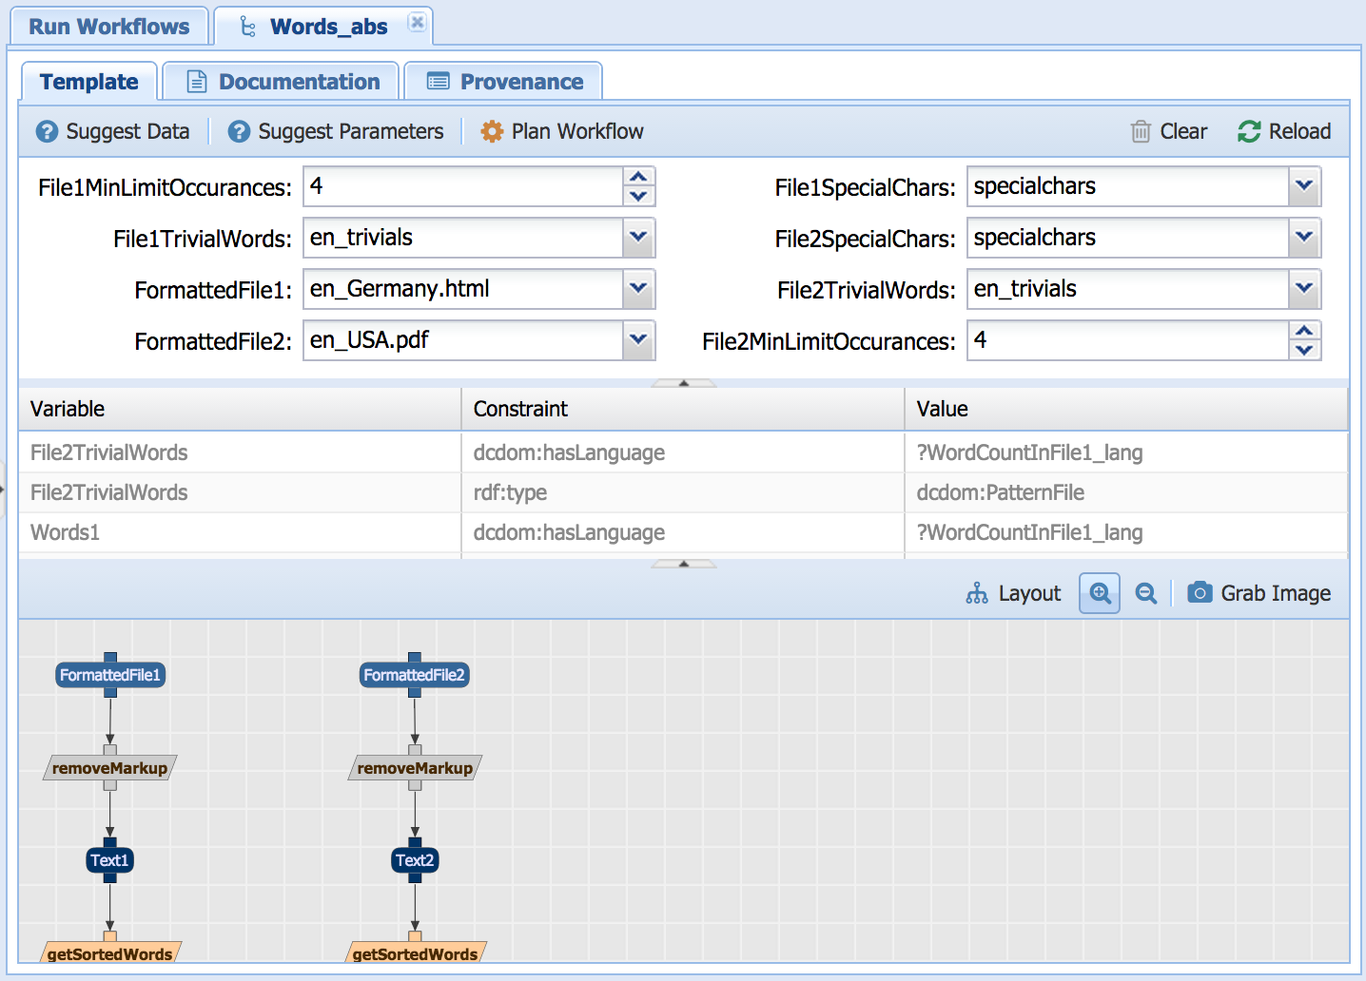
Task: Select the removeMarkup node under FormattedFile1
Action: click(x=110, y=768)
